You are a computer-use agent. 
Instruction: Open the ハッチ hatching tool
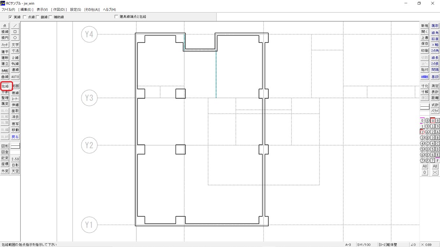(x=5, y=45)
